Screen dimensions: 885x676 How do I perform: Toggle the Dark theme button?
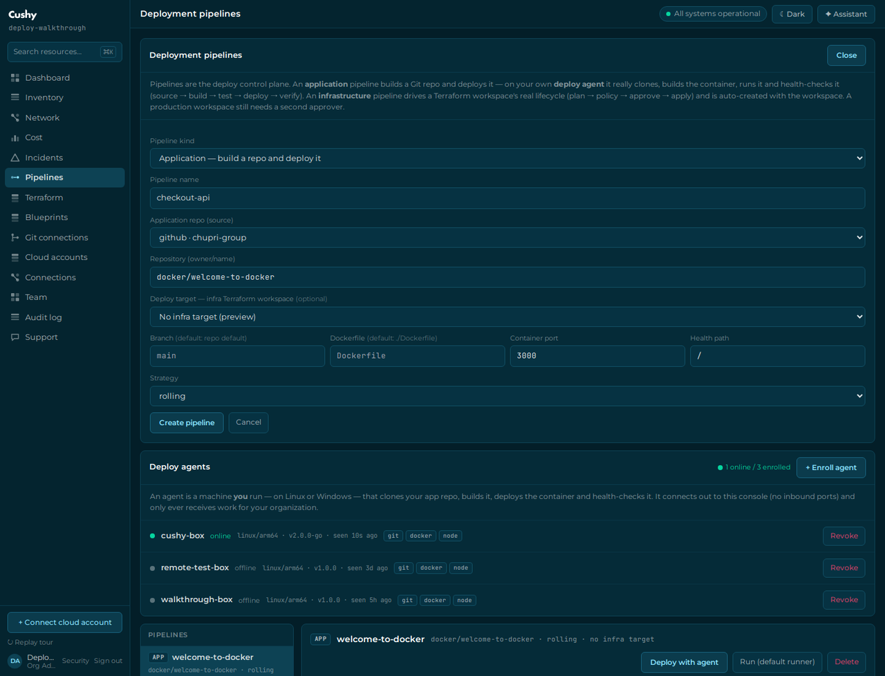pos(792,14)
